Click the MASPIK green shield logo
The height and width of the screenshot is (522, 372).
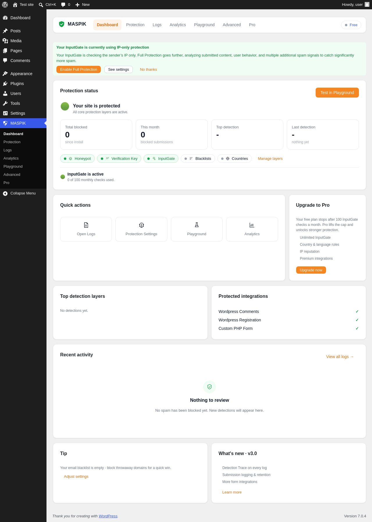coord(62,24)
